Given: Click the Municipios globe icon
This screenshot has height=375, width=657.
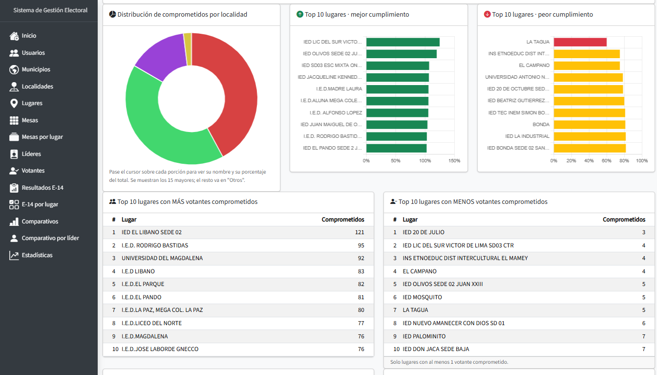Looking at the screenshot, I should [x=14, y=69].
